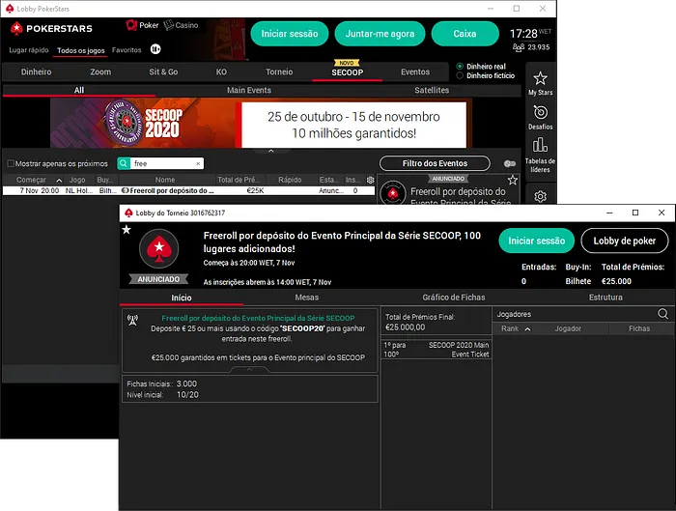Collapse freeroll description box chevron
The height and width of the screenshot is (511, 676).
[249, 370]
